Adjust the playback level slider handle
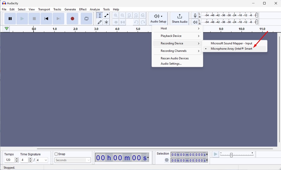Screen dimensions: 281x170 (257, 22)
